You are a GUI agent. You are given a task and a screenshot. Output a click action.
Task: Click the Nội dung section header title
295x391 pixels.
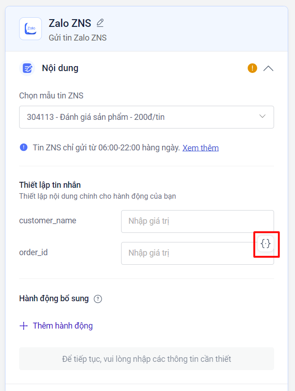[x=60, y=68]
